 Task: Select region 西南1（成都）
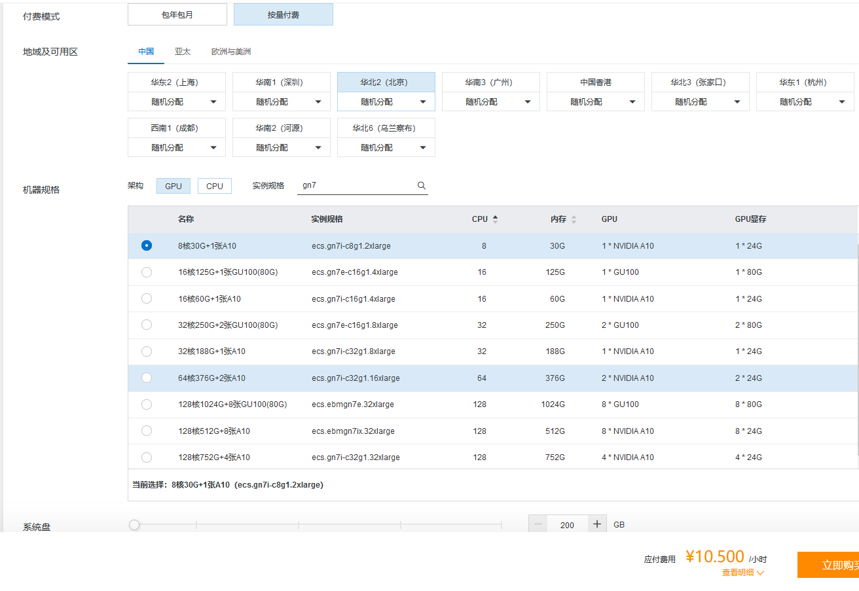coord(177,128)
